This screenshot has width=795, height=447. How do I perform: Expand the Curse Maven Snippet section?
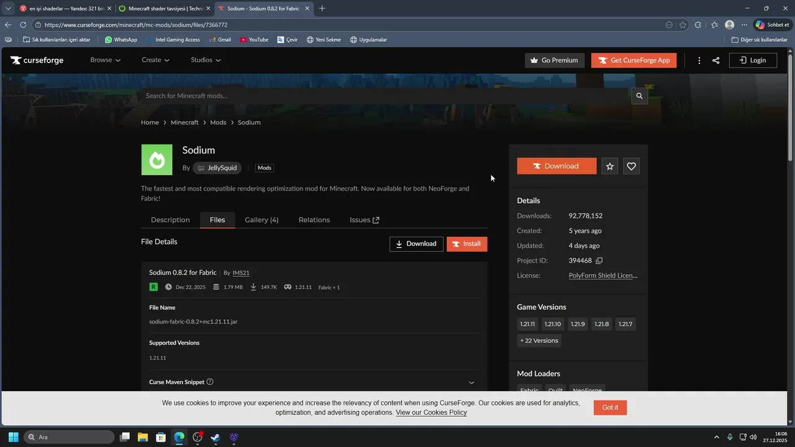click(x=471, y=382)
